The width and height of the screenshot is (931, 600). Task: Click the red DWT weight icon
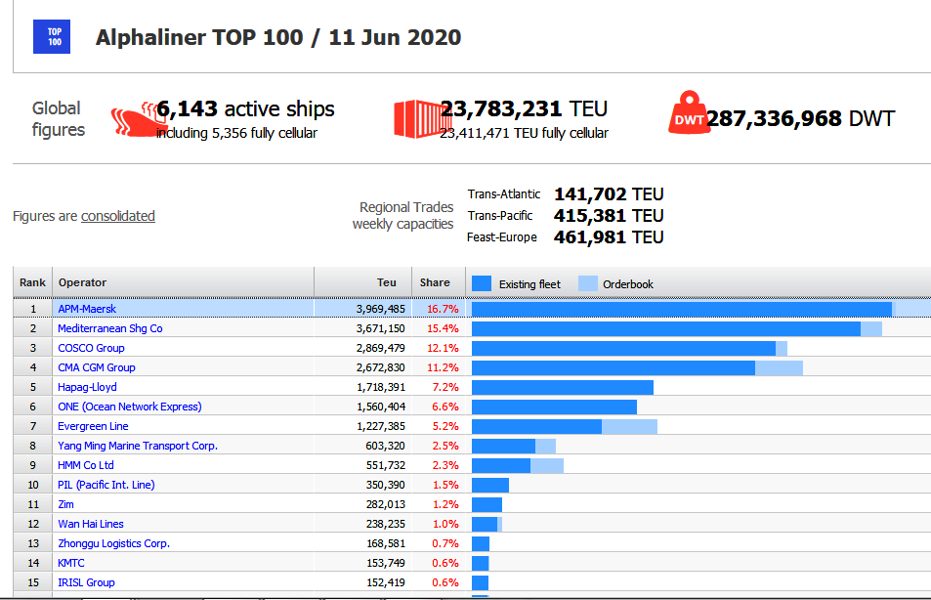pyautogui.click(x=688, y=115)
